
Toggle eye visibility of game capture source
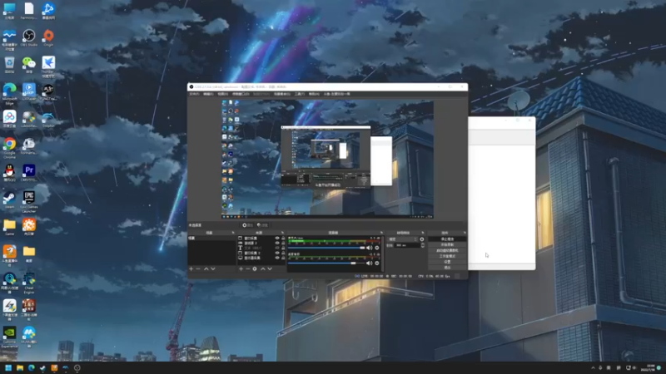[277, 243]
